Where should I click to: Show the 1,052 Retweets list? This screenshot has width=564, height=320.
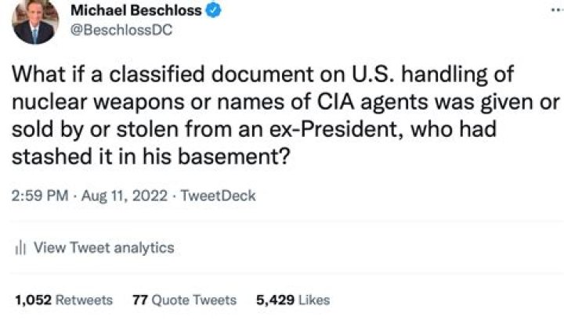63,300
